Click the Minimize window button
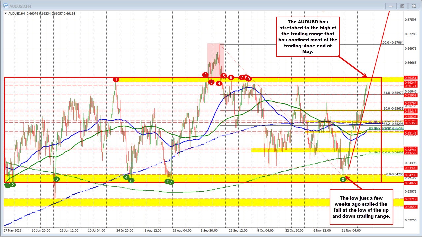422x237 pixels. pyautogui.click(x=390, y=6)
